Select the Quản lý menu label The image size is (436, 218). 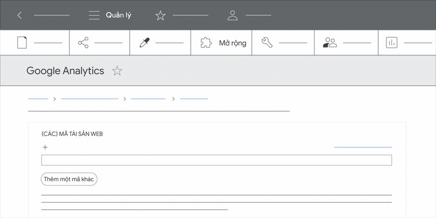coord(118,15)
